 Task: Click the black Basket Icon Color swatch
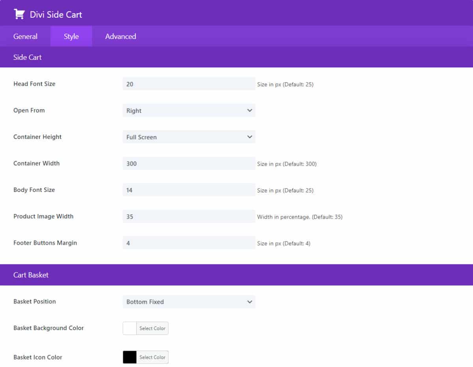click(130, 357)
